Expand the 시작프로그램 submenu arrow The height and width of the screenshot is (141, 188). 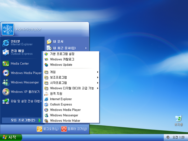point(98,83)
